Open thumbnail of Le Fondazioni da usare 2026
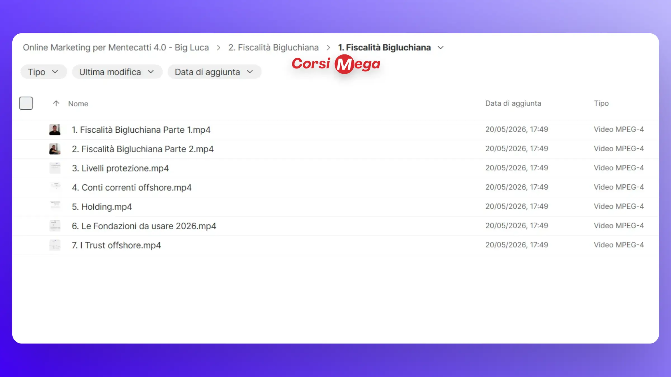Viewport: 671px width, 377px height. point(55,226)
